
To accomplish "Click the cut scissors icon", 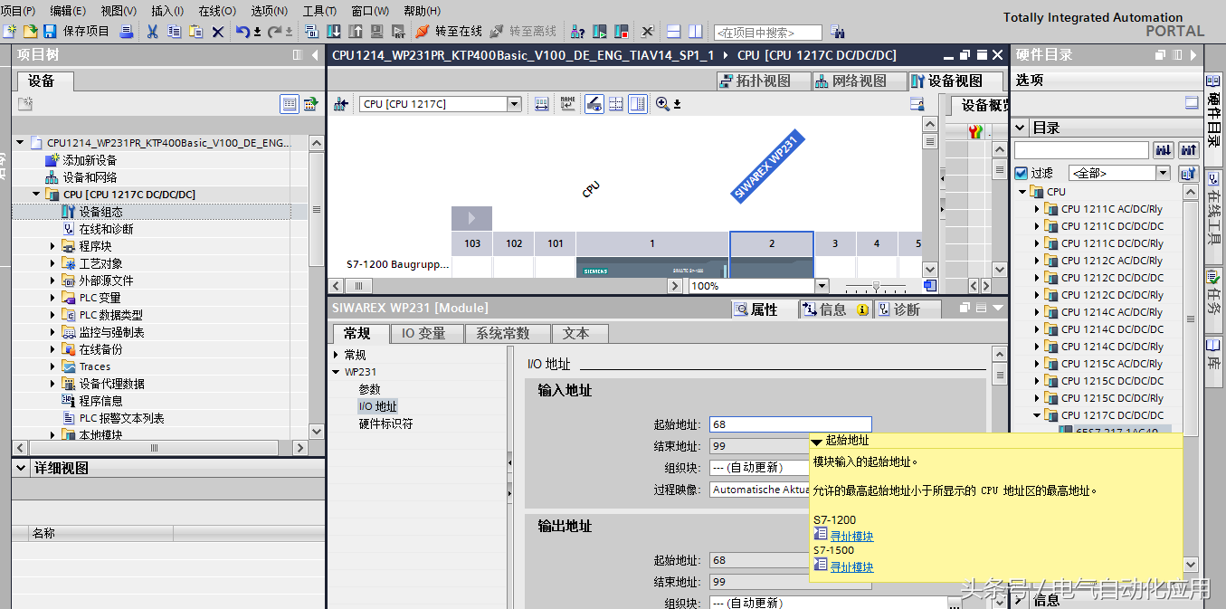I will pyautogui.click(x=152, y=32).
